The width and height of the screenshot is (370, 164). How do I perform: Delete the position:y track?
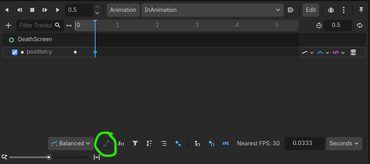pyautogui.click(x=353, y=52)
